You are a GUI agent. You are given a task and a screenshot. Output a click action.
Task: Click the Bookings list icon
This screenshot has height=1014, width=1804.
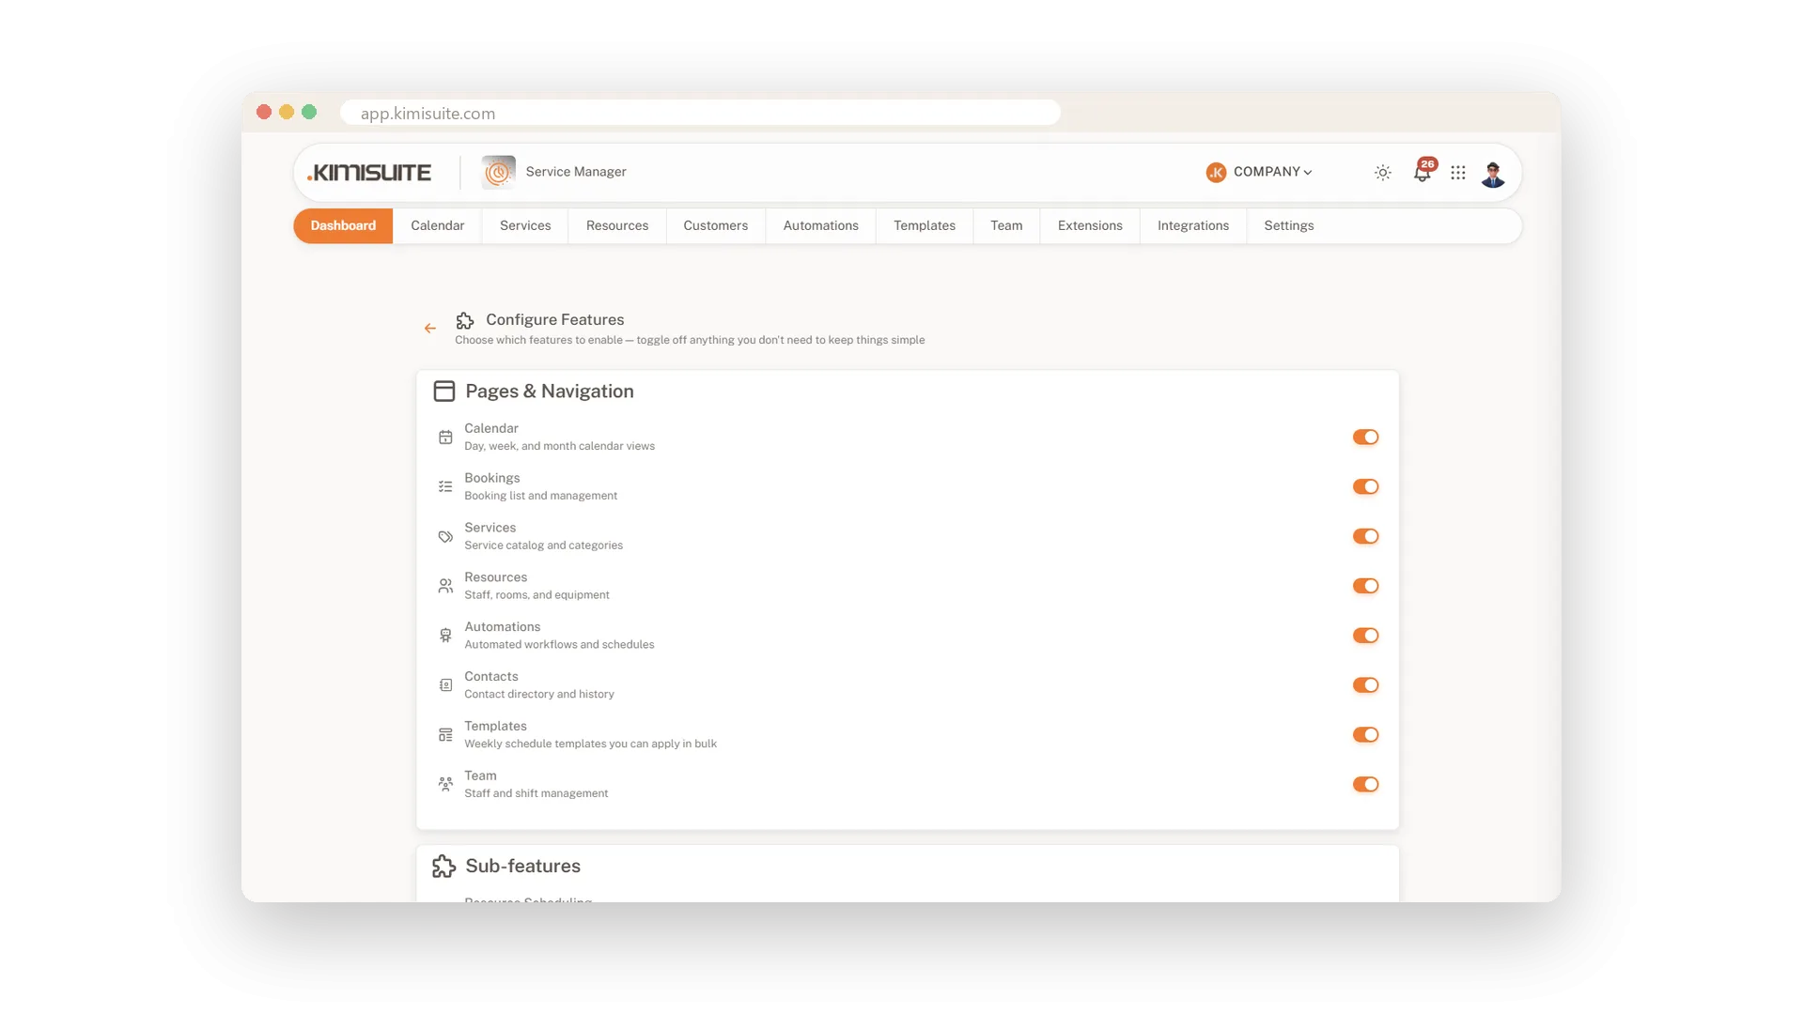click(445, 487)
